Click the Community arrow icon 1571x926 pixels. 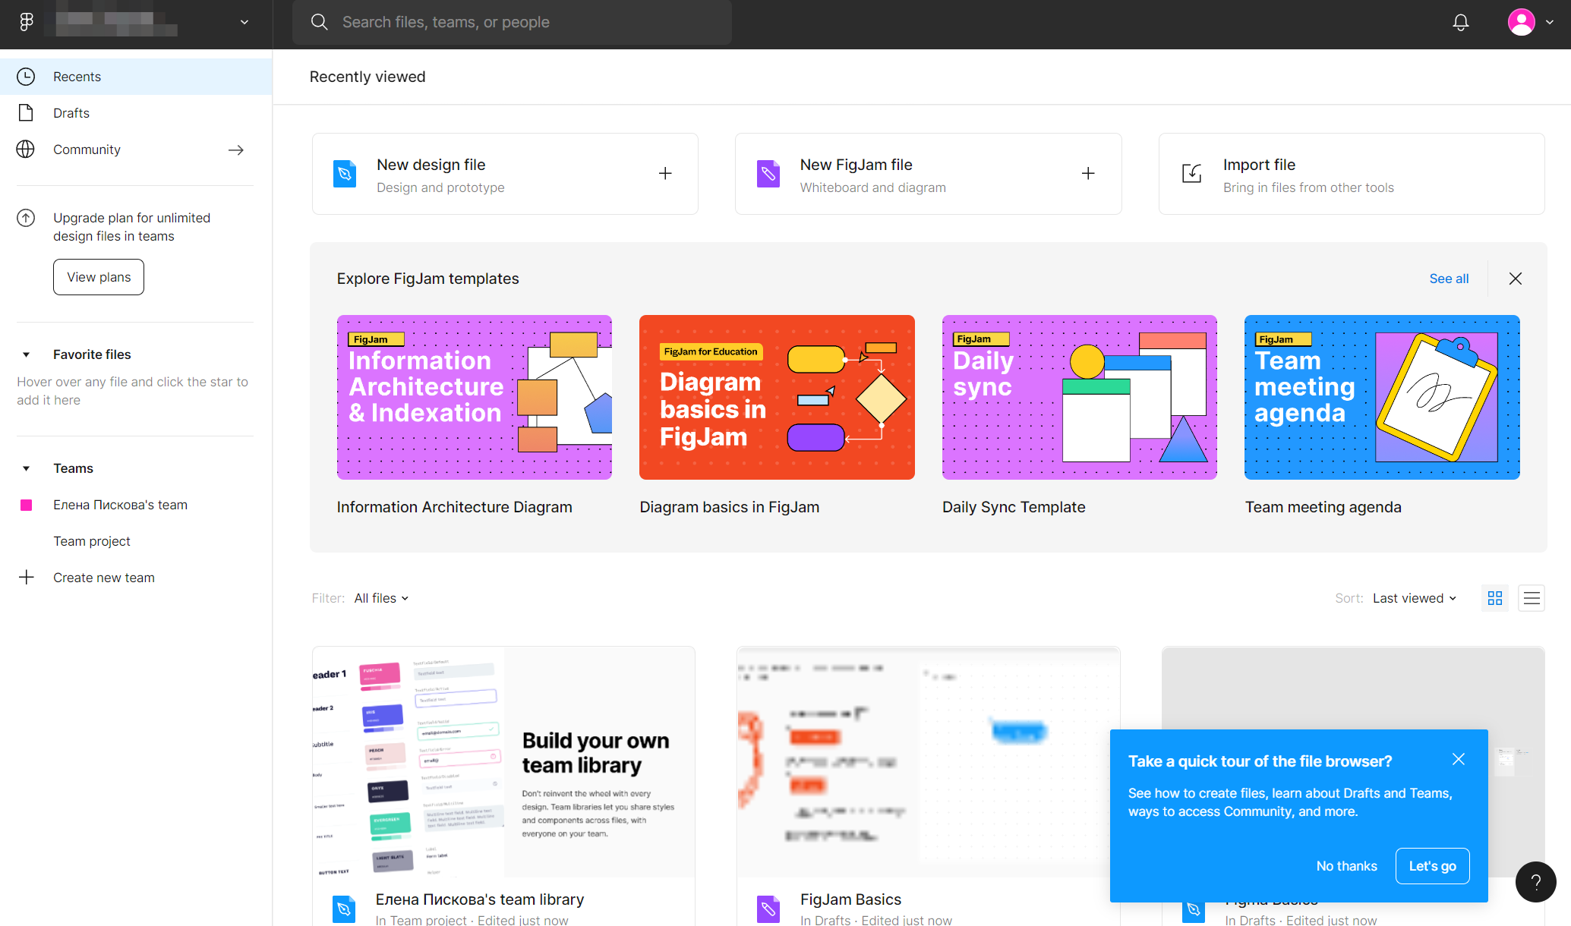click(x=236, y=150)
